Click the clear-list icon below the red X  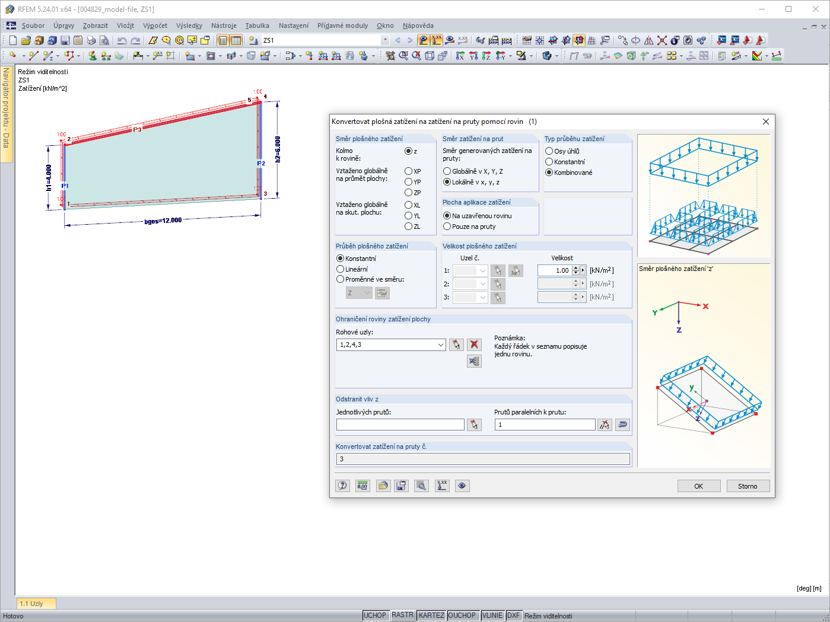[474, 361]
